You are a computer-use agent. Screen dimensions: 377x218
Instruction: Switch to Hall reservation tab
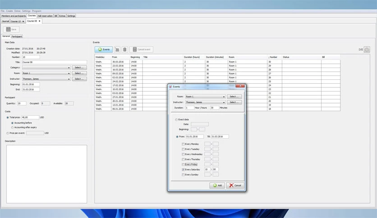tap(45, 16)
